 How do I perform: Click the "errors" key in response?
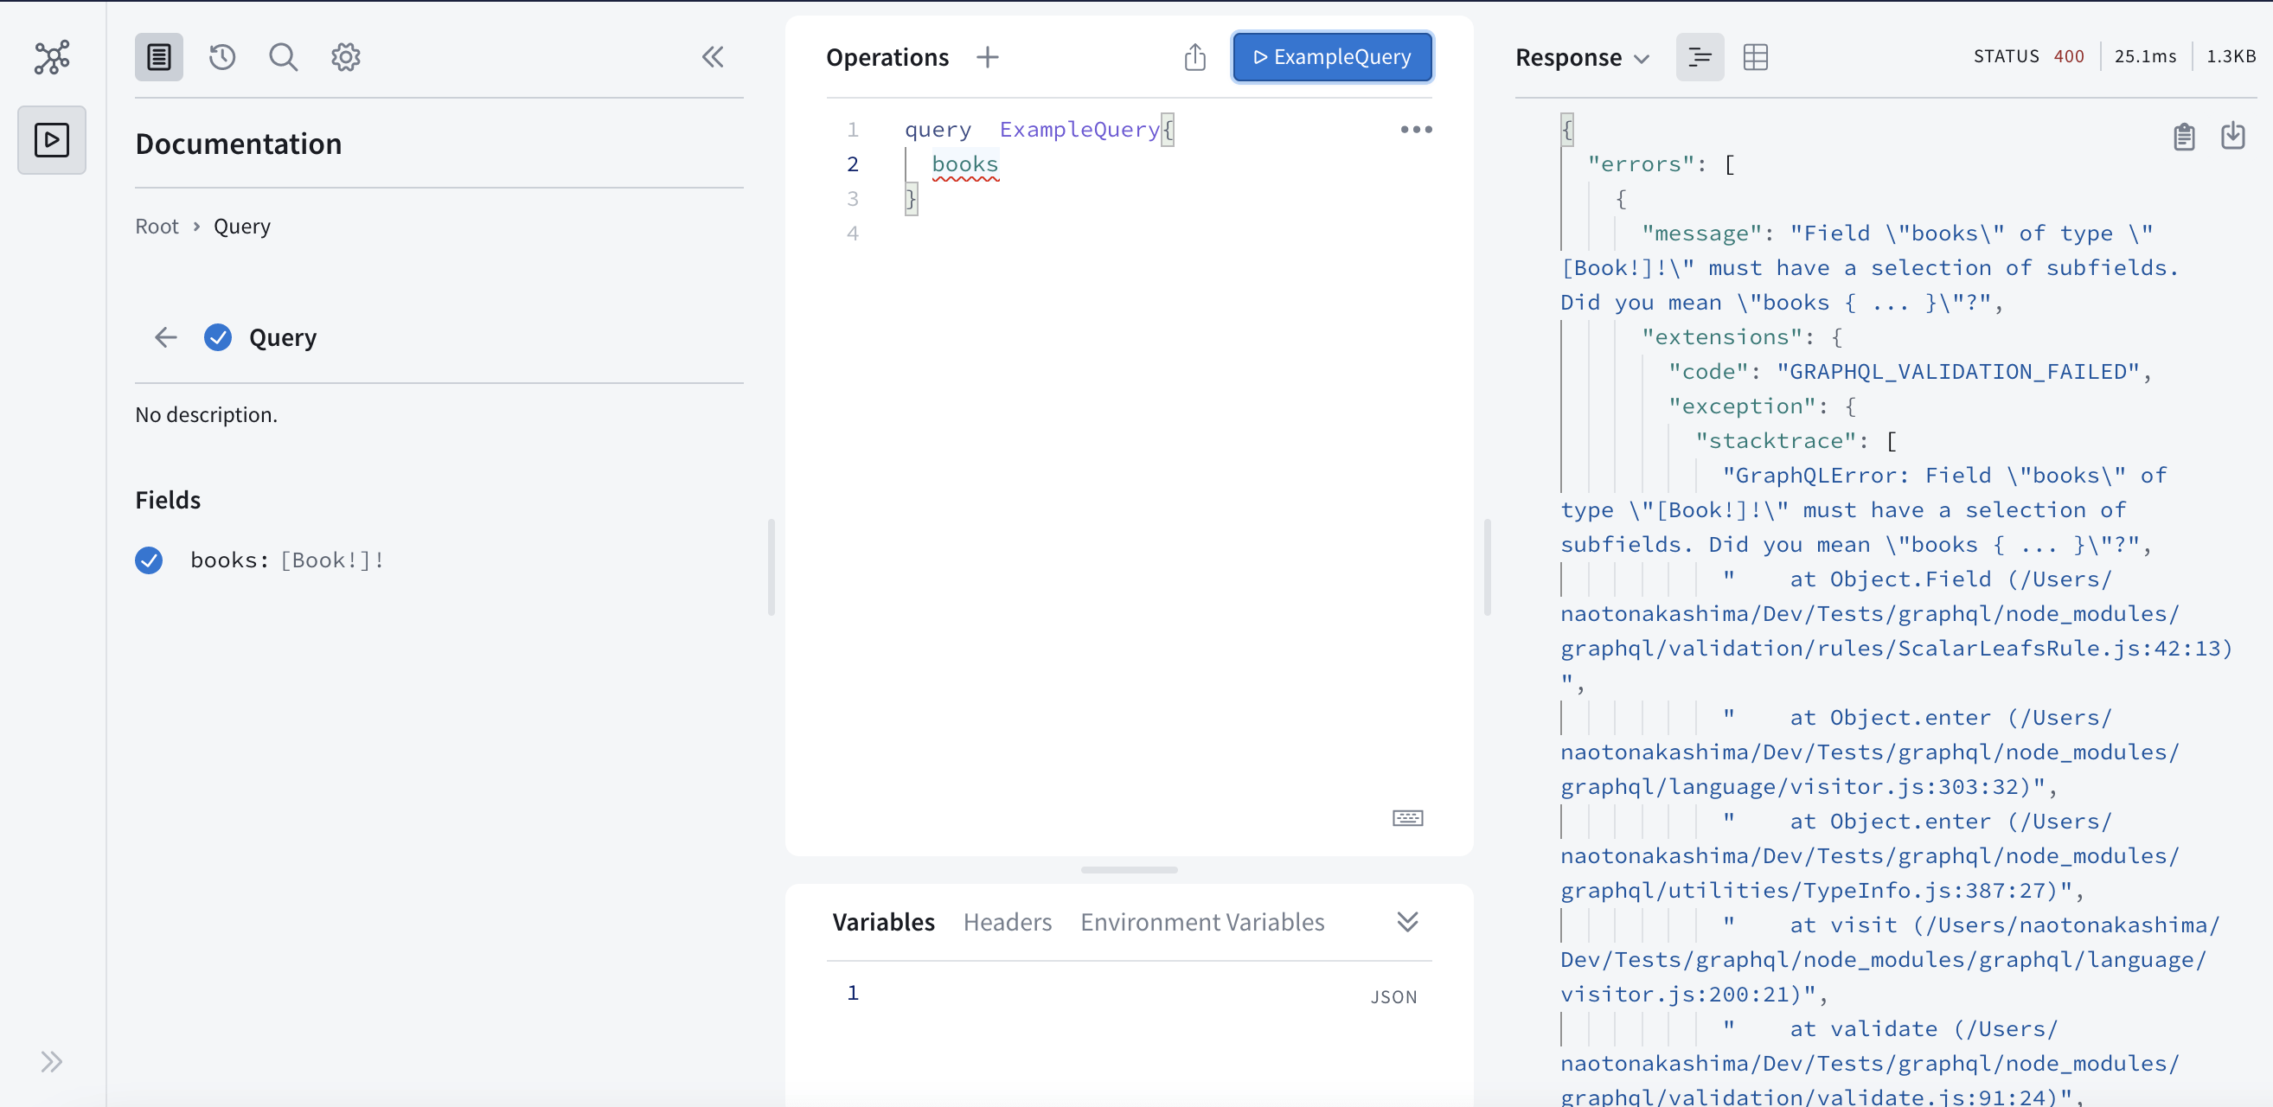coord(1640,164)
